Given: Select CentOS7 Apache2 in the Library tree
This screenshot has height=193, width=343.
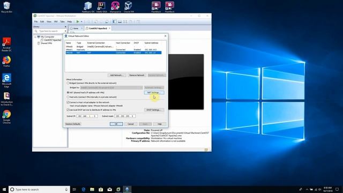Looking at the screenshot, I should point(53,40).
